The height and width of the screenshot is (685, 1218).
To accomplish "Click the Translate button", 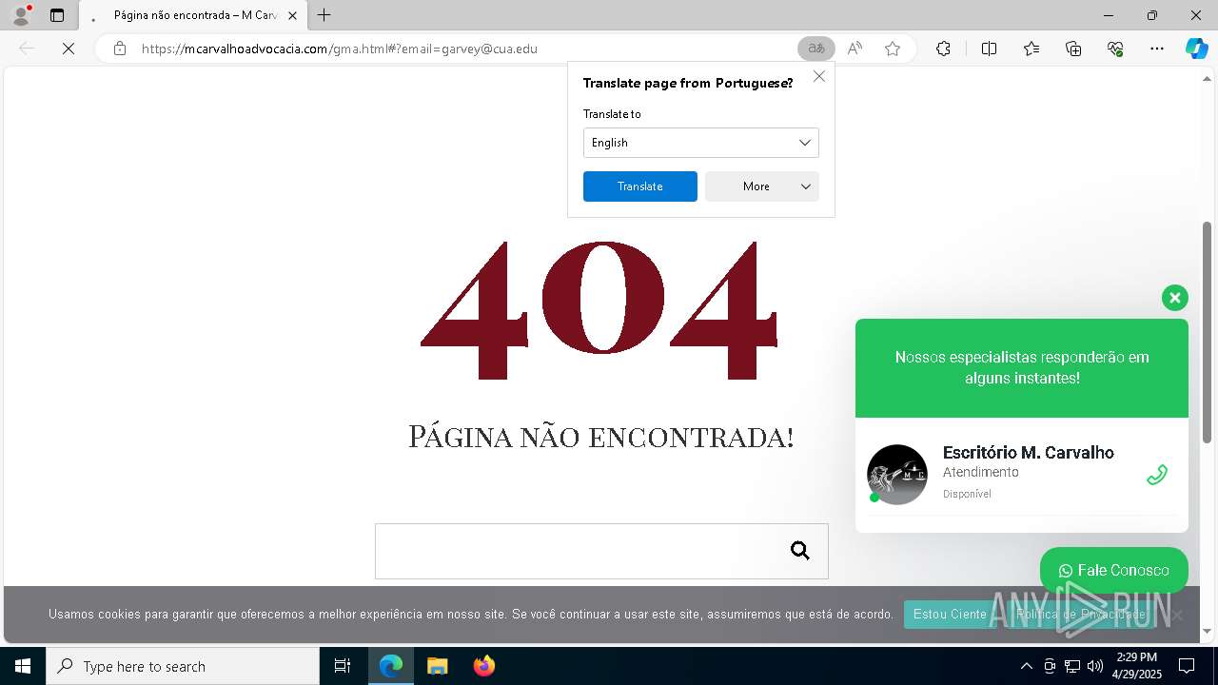I will [x=640, y=186].
